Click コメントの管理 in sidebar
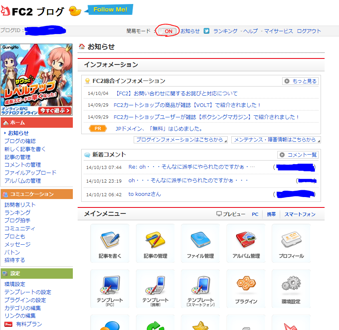This screenshot has width=339, height=330. [x=23, y=165]
